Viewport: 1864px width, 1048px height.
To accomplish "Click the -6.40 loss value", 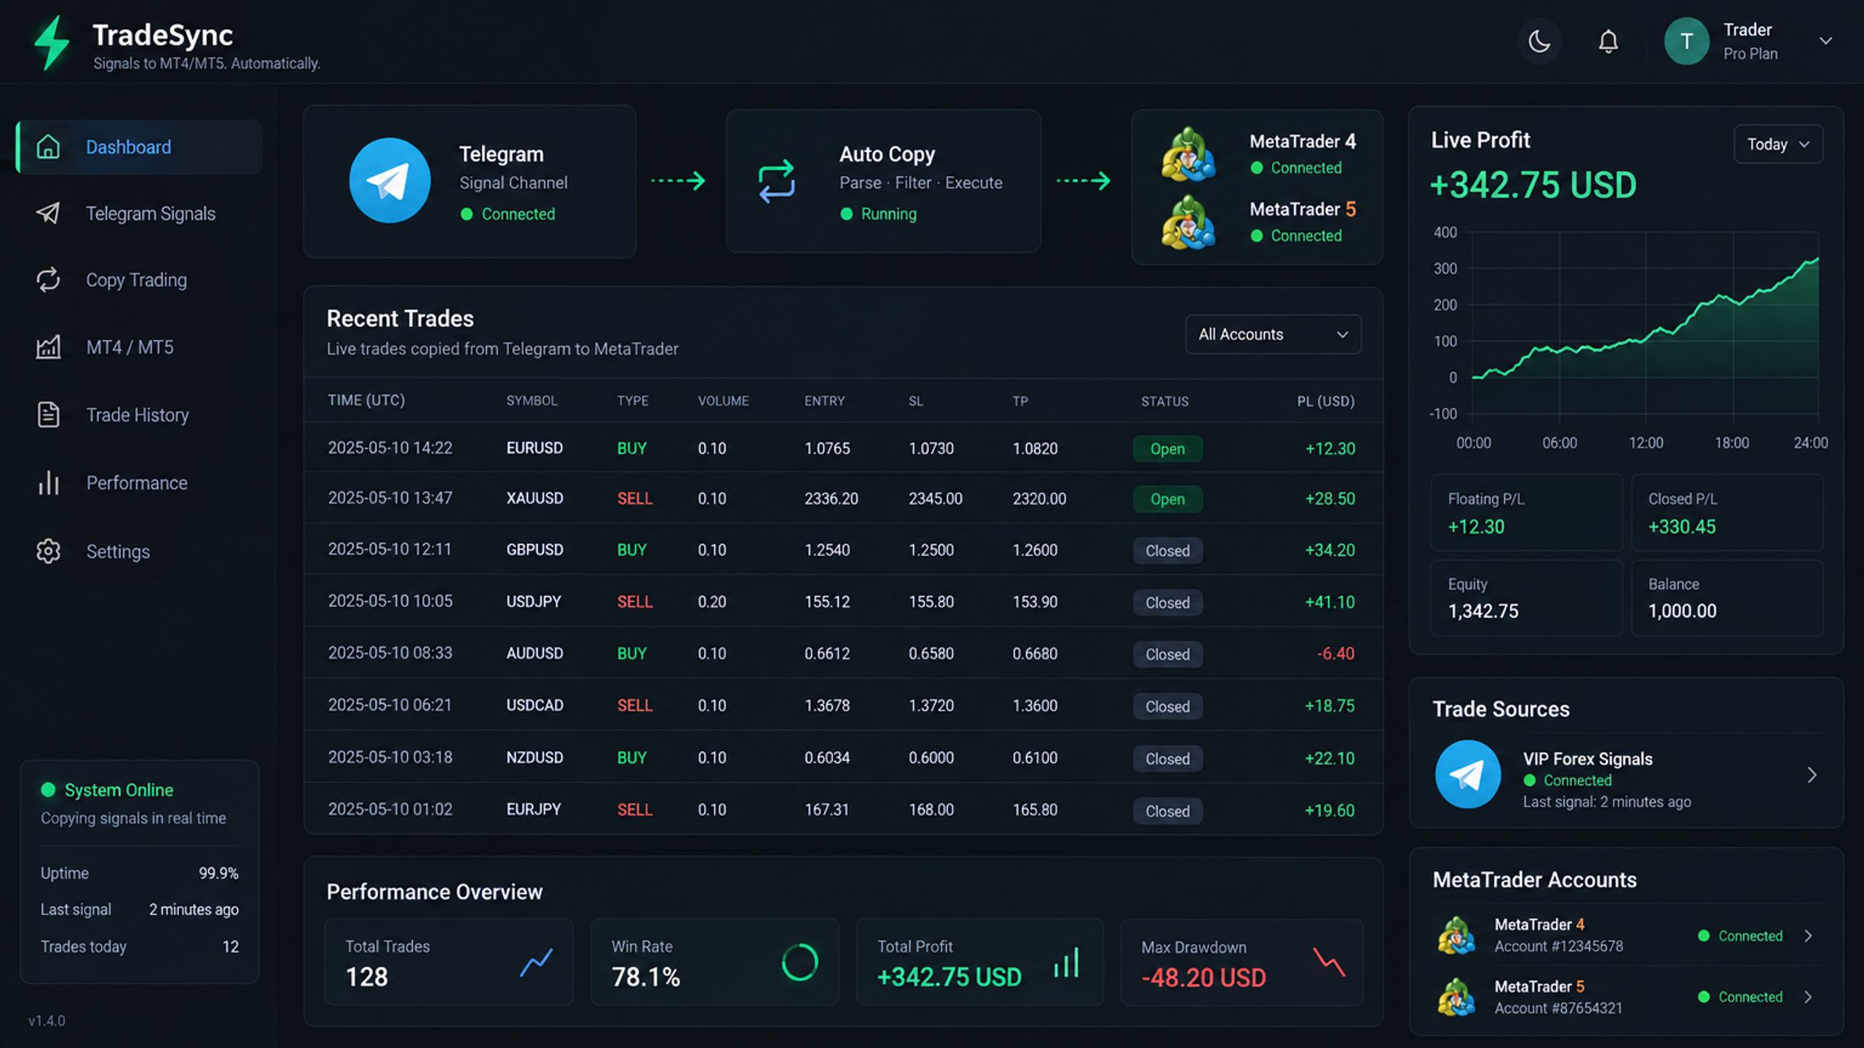I will pyautogui.click(x=1335, y=654).
